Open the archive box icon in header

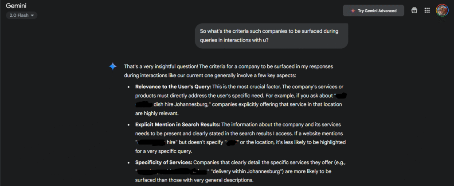(415, 10)
